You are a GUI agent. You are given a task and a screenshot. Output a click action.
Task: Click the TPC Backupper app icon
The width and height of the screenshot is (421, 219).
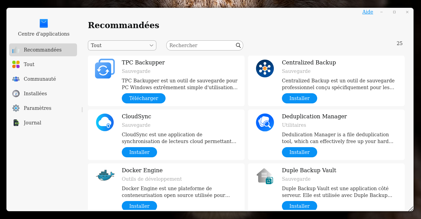[x=104, y=69]
